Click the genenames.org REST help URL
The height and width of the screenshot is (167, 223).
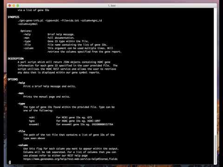coord(71,159)
